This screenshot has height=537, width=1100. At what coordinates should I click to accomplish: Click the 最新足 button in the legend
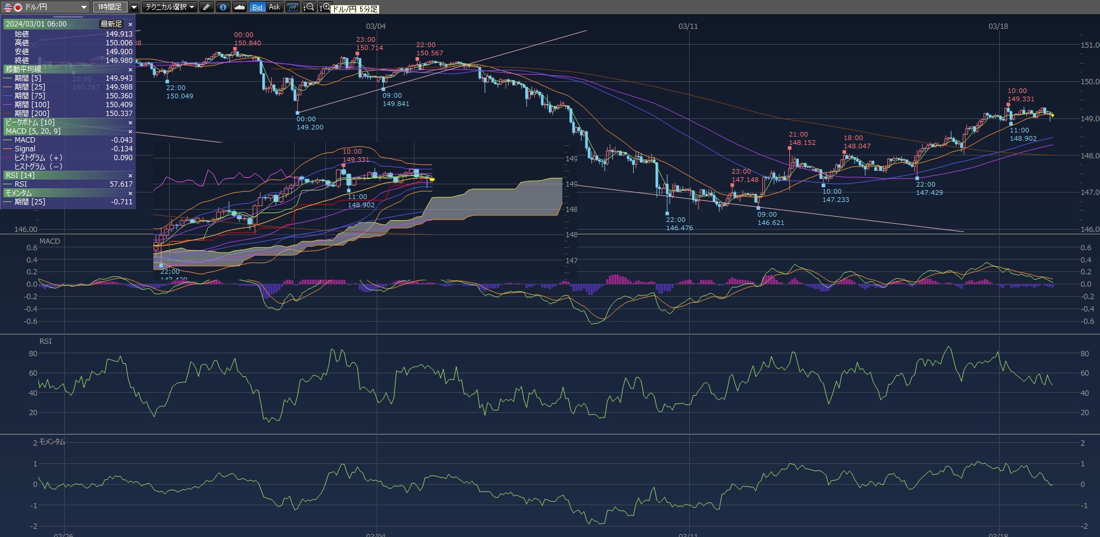(111, 24)
